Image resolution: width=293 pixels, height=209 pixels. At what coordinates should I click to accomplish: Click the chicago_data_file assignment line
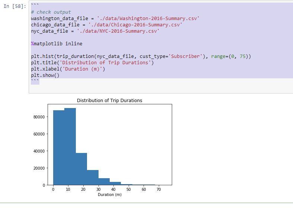tap(106, 25)
